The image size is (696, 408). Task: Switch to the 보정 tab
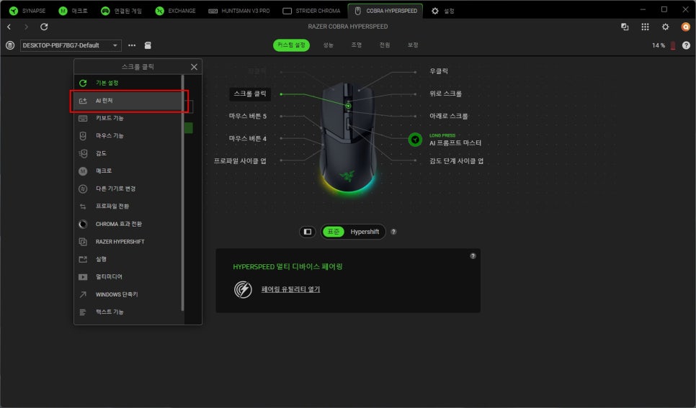pos(413,45)
